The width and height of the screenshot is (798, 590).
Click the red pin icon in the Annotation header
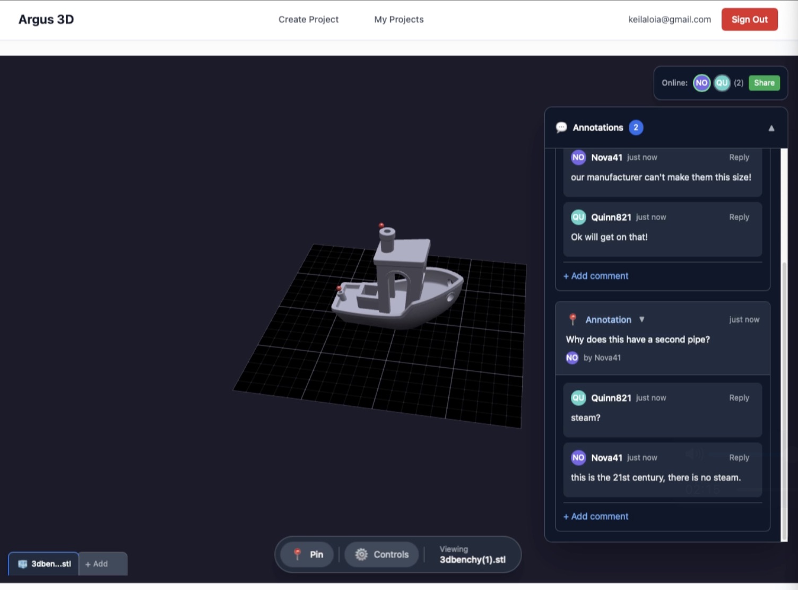pos(573,319)
